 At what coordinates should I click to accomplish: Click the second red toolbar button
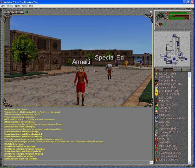tap(10, 12)
